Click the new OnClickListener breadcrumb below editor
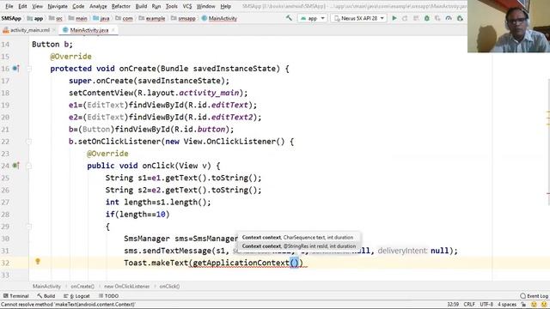The image size is (550, 309). [x=126, y=286]
